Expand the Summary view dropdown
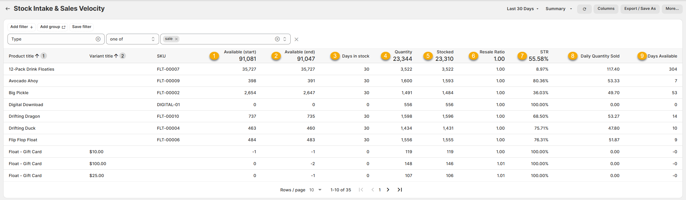Screen dimensions: 686x200 [558, 9]
